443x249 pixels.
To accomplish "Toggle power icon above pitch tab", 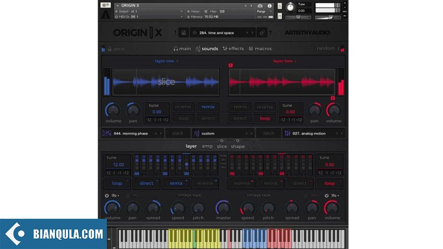I will [x=254, y=140].
